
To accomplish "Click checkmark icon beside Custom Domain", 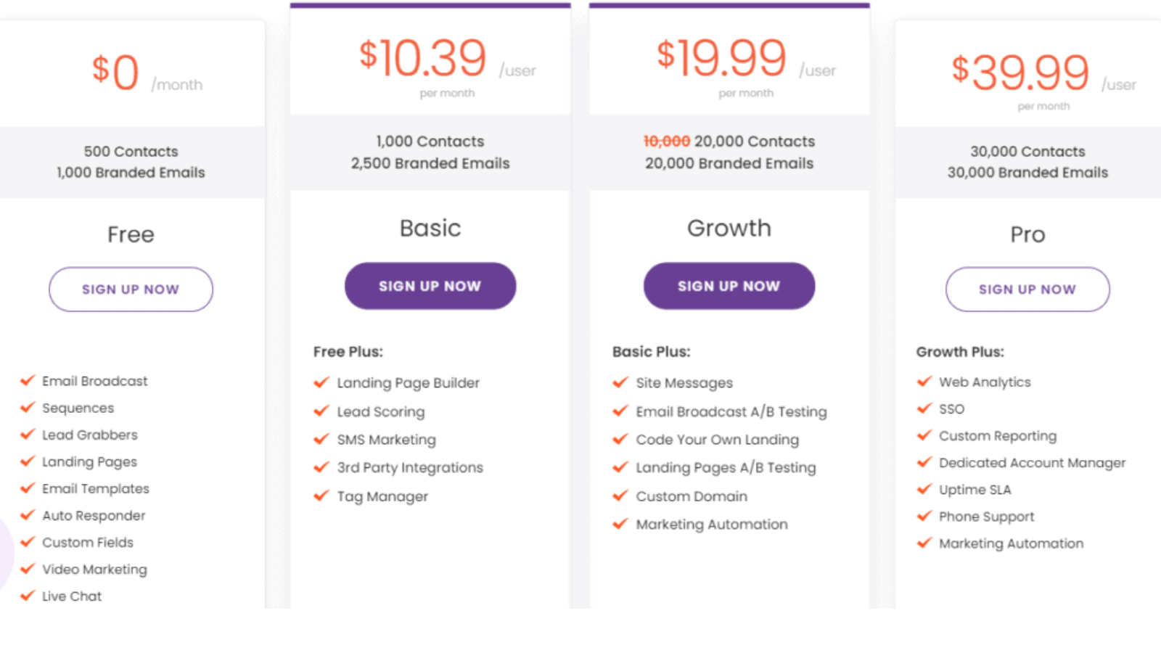I will point(620,496).
